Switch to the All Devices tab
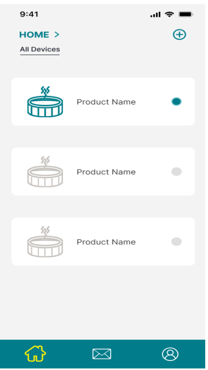The height and width of the screenshot is (370, 208). click(x=40, y=49)
